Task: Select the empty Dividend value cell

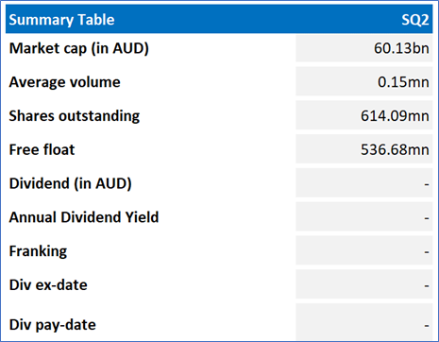Action: 364,183
